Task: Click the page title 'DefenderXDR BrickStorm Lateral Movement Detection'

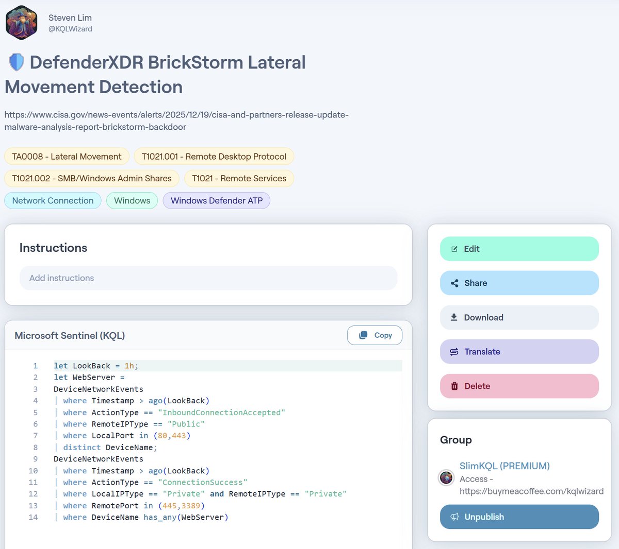Action: click(x=155, y=75)
